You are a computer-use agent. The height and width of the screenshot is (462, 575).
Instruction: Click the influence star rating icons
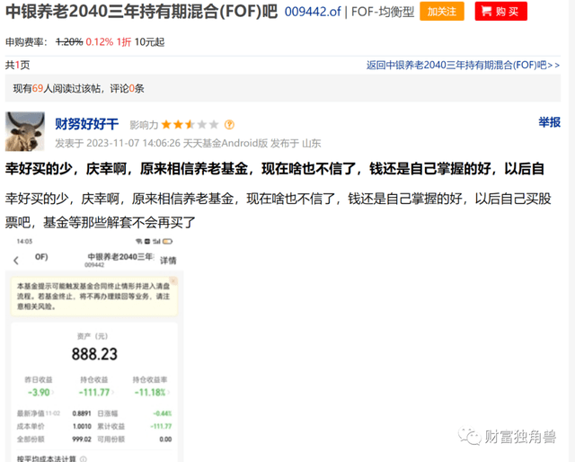coord(189,125)
